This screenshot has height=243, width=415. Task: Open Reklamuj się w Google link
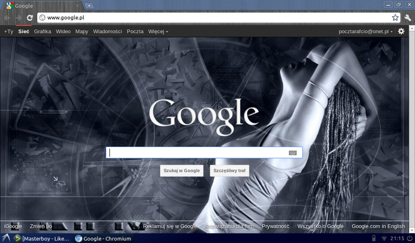(x=170, y=226)
